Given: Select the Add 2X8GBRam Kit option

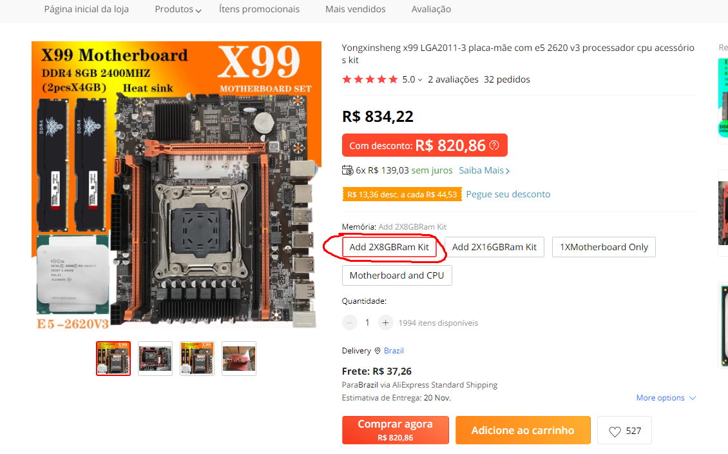Looking at the screenshot, I should (x=389, y=247).
